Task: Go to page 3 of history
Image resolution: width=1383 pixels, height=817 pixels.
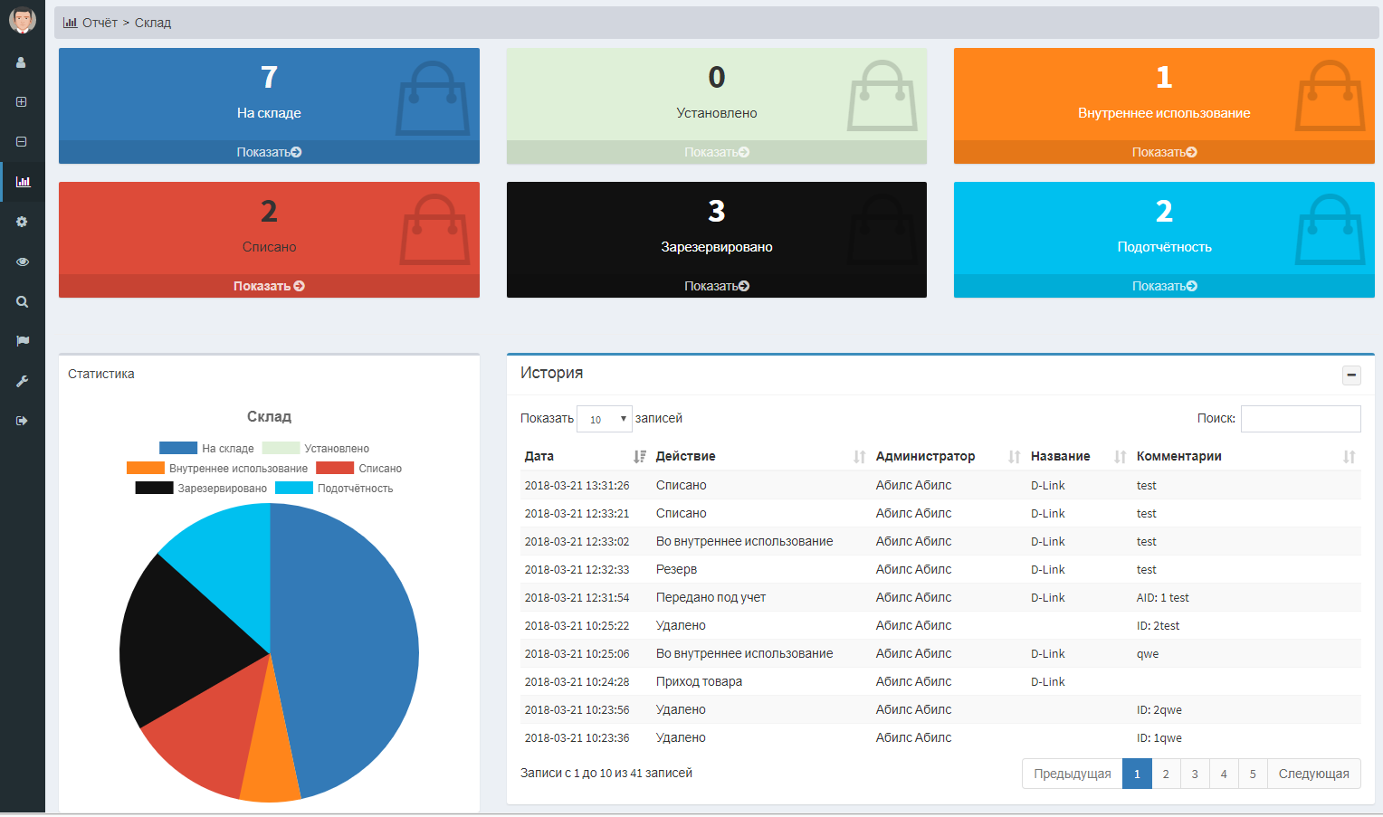Action: point(1194,774)
